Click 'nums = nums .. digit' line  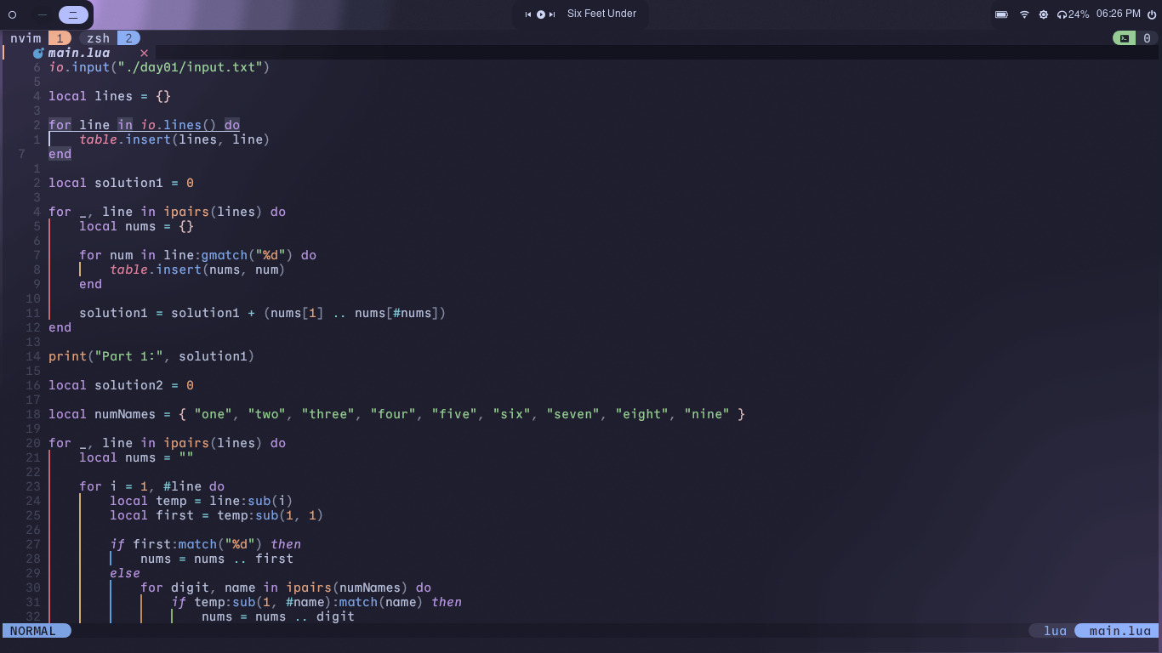point(278,616)
